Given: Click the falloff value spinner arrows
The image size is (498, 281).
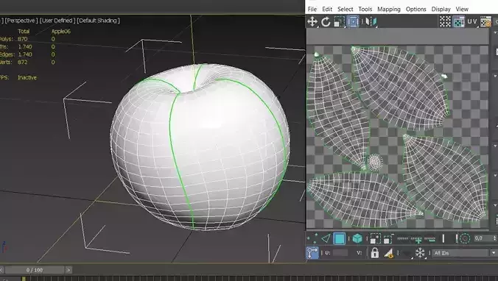Looking at the screenshot, I should click(x=494, y=238).
